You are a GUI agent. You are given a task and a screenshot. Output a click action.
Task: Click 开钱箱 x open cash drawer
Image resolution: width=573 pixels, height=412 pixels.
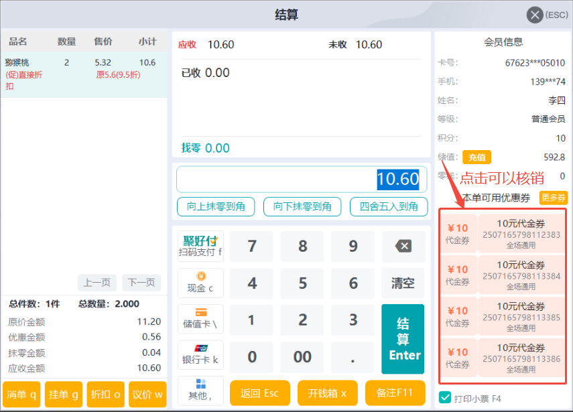point(328,393)
